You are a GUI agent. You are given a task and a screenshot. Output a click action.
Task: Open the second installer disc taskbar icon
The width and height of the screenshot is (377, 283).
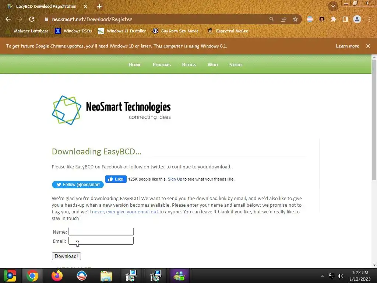[156, 276]
